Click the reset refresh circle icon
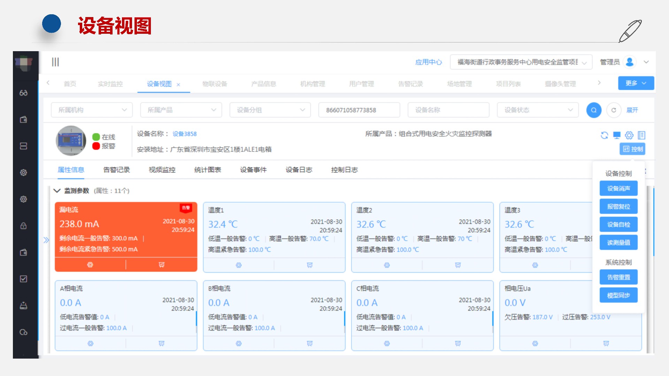The height and width of the screenshot is (376, 669). (614, 110)
